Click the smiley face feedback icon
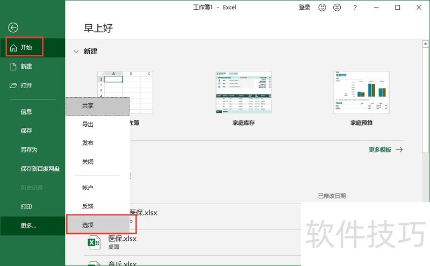 [x=322, y=8]
